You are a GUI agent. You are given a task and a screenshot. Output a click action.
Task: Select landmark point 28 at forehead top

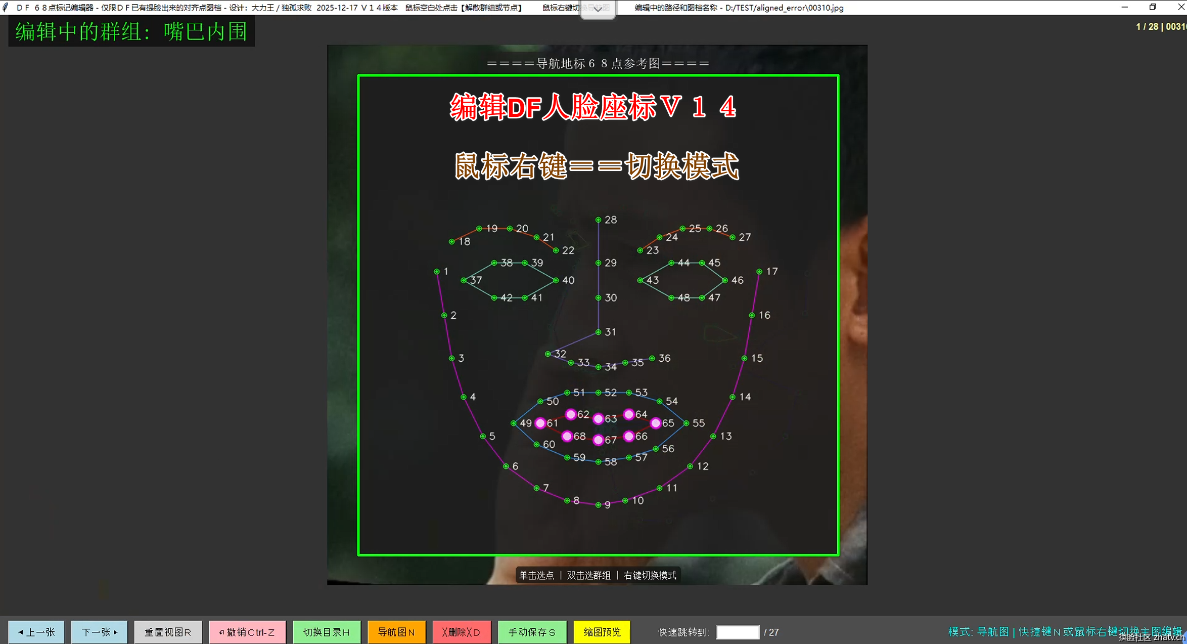click(599, 220)
